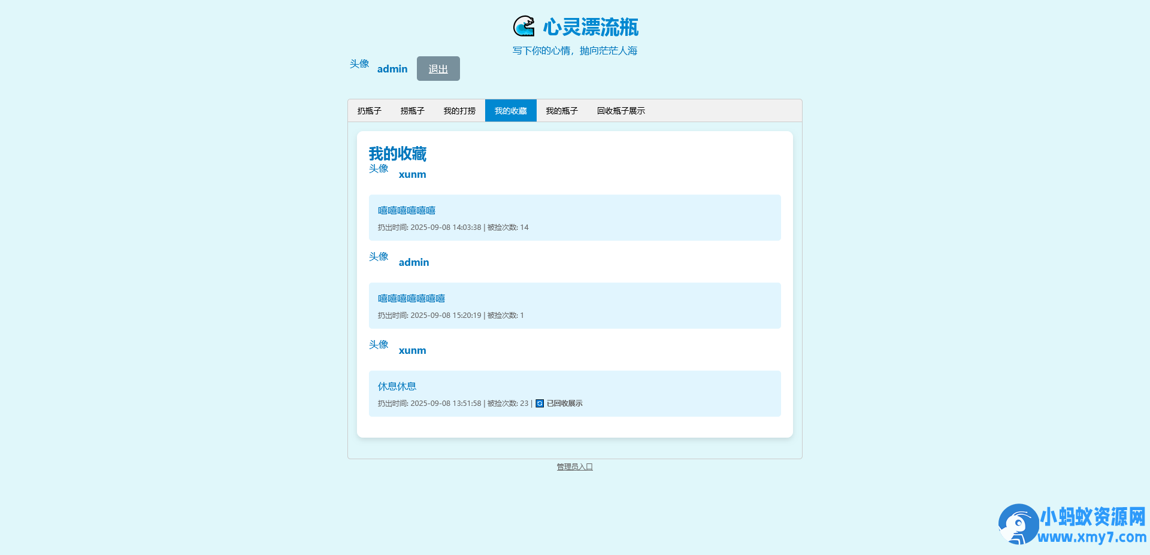This screenshot has height=555, width=1150.
Task: Switch to the 扔瓶子 tab
Action: pyautogui.click(x=368, y=110)
